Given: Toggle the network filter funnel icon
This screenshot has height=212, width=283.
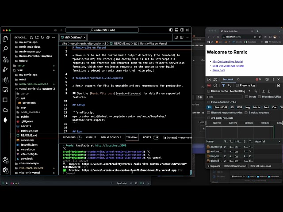Looking at the screenshot, I should (x=223, y=85).
